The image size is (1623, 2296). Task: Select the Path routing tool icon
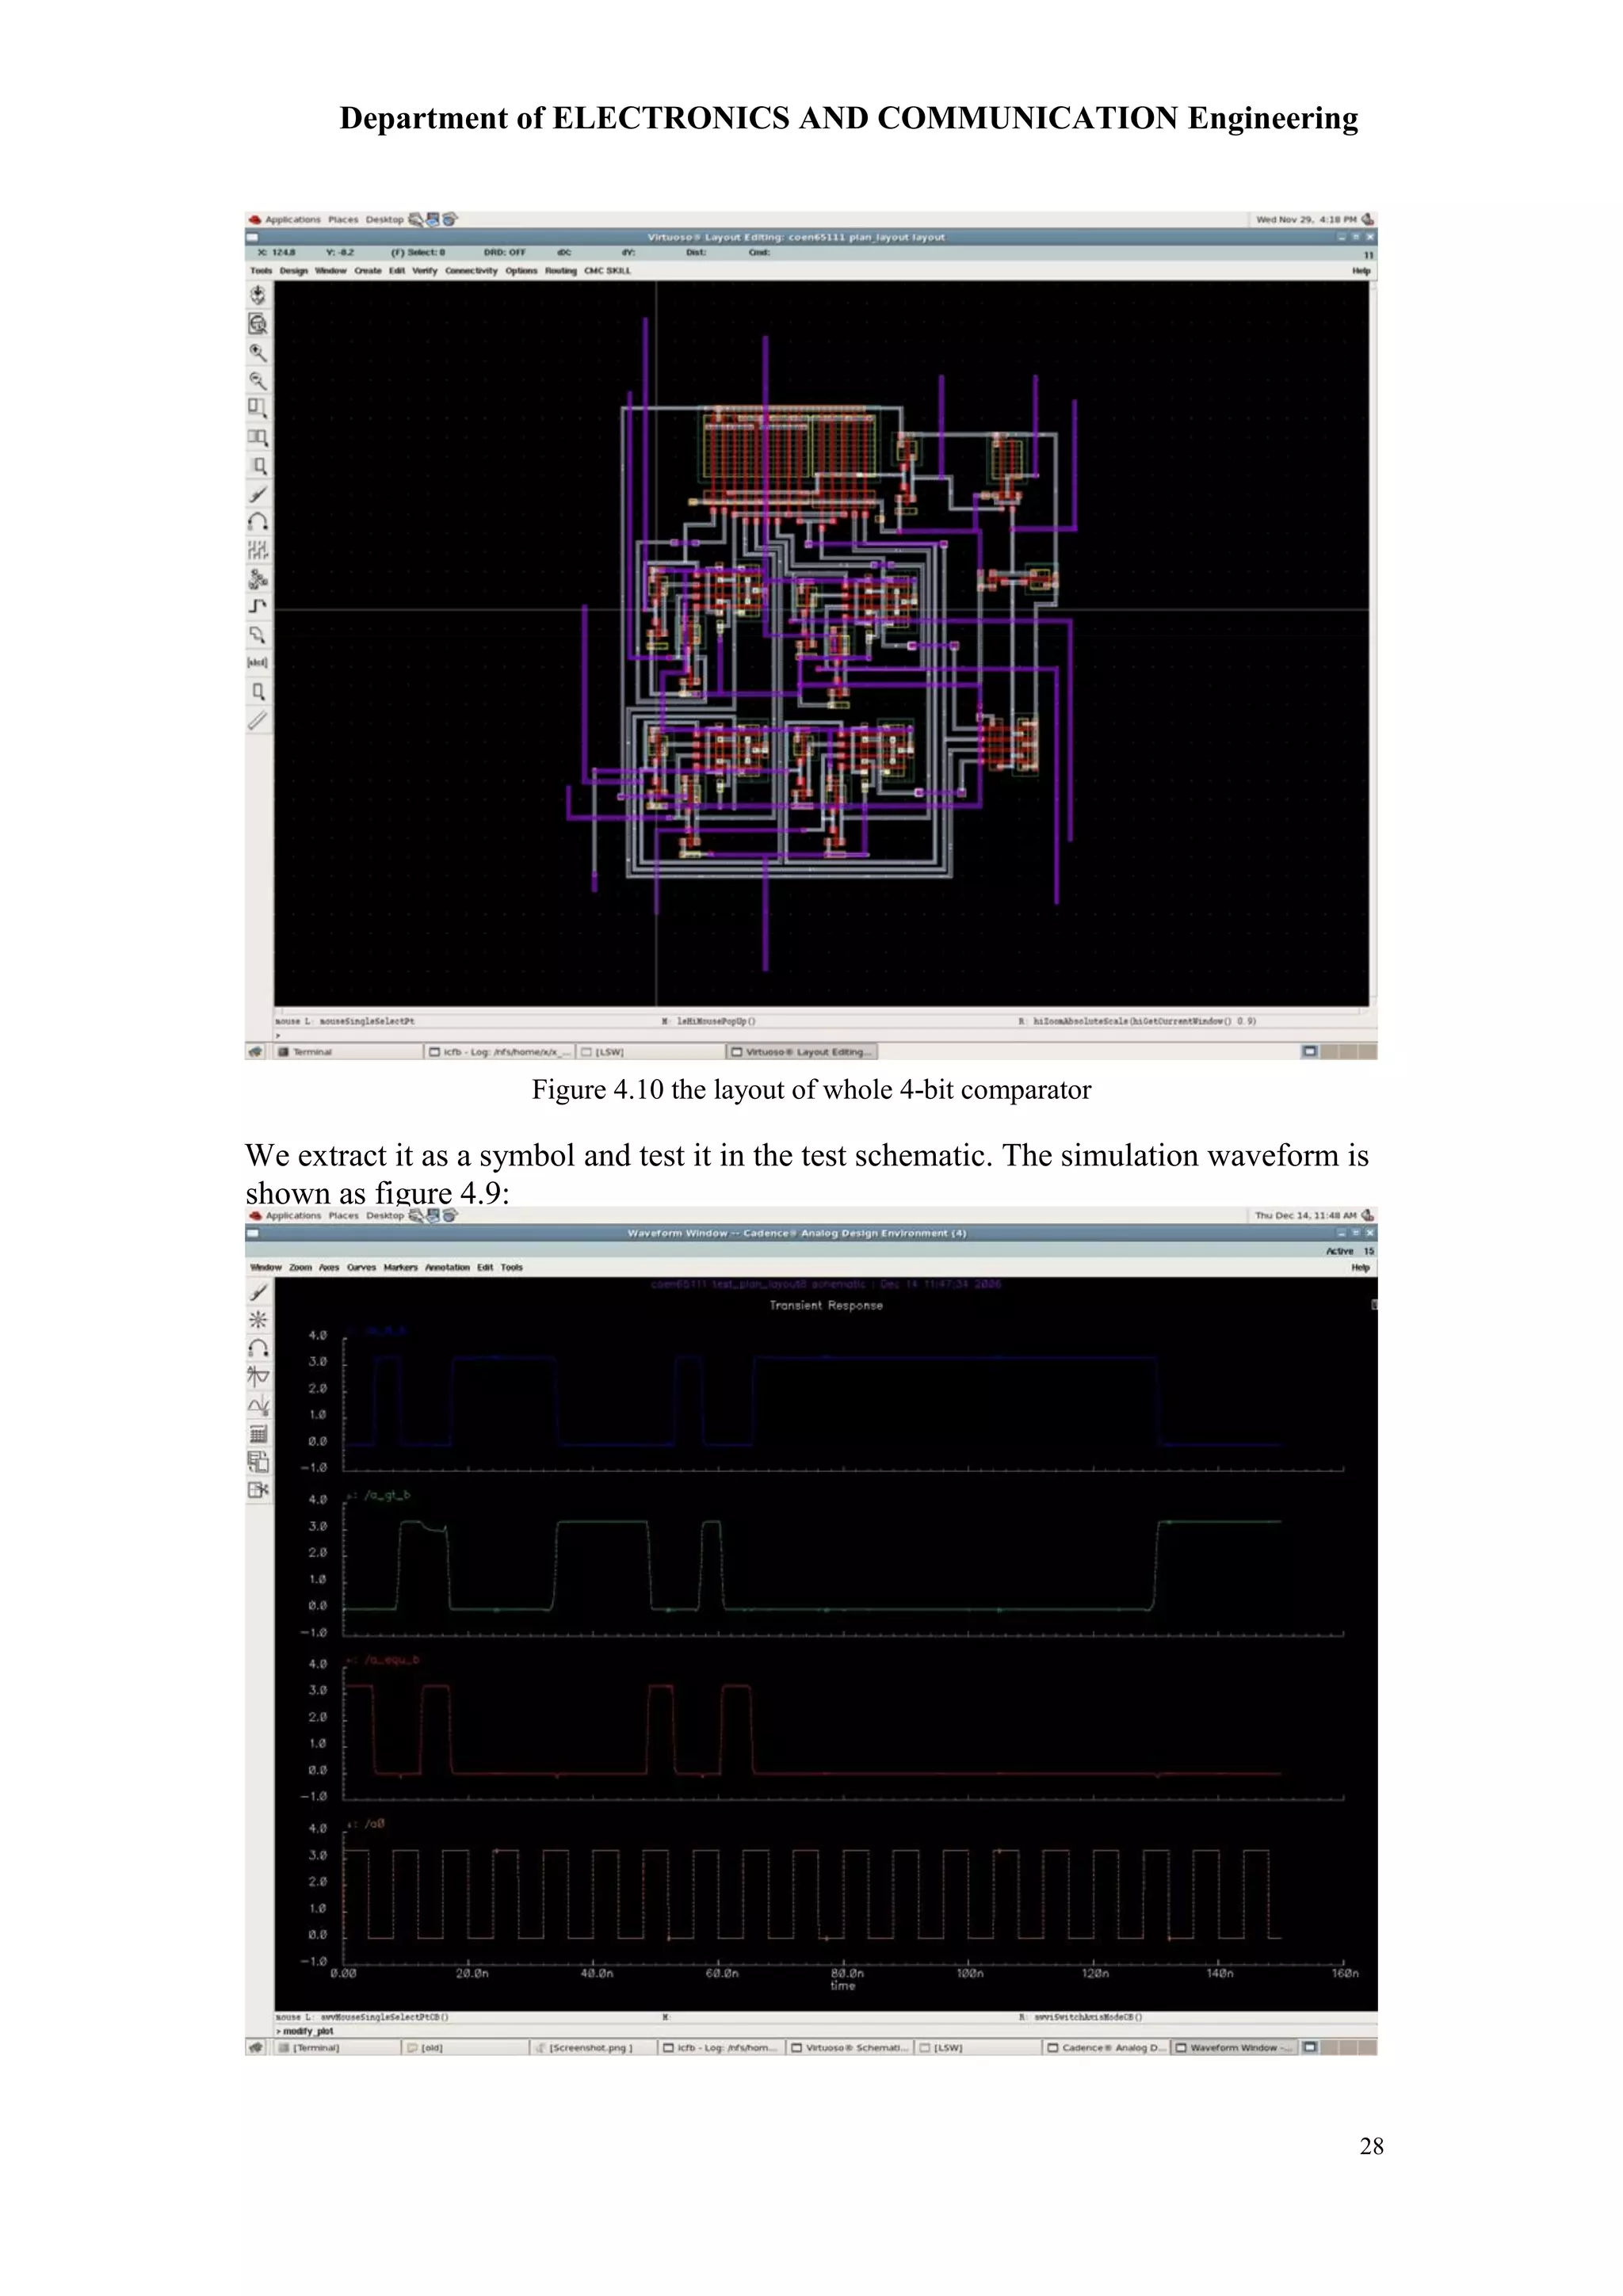(x=258, y=606)
